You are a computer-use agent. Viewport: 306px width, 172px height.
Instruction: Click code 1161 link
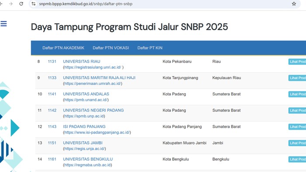[52, 159]
